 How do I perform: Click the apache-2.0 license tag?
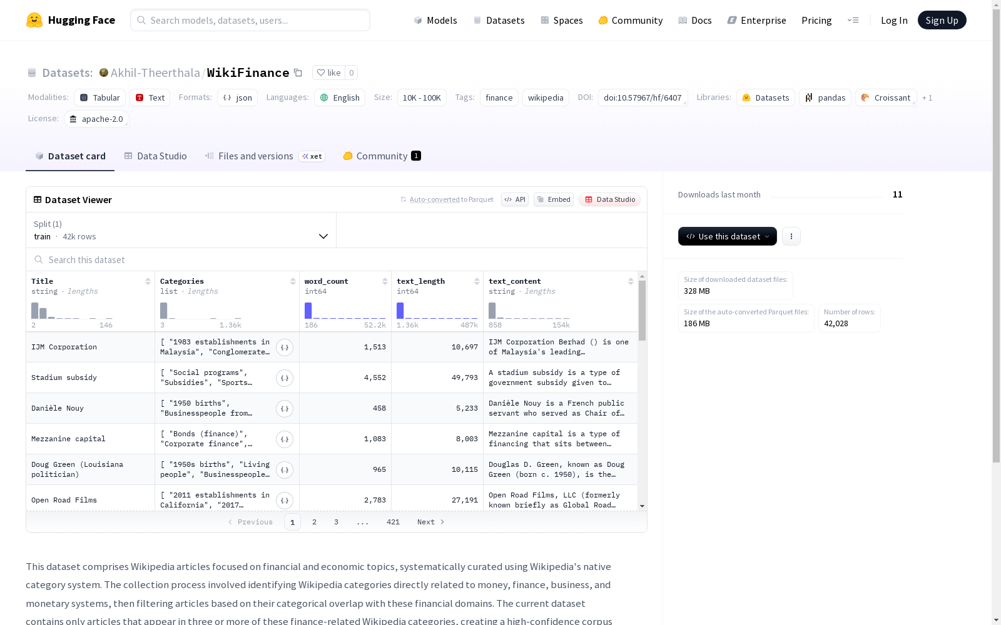pos(96,119)
